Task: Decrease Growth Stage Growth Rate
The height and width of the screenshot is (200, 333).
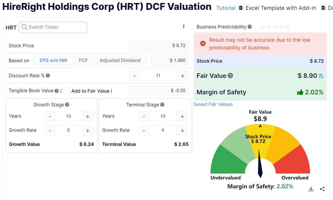Action: pyautogui.click(x=50, y=130)
